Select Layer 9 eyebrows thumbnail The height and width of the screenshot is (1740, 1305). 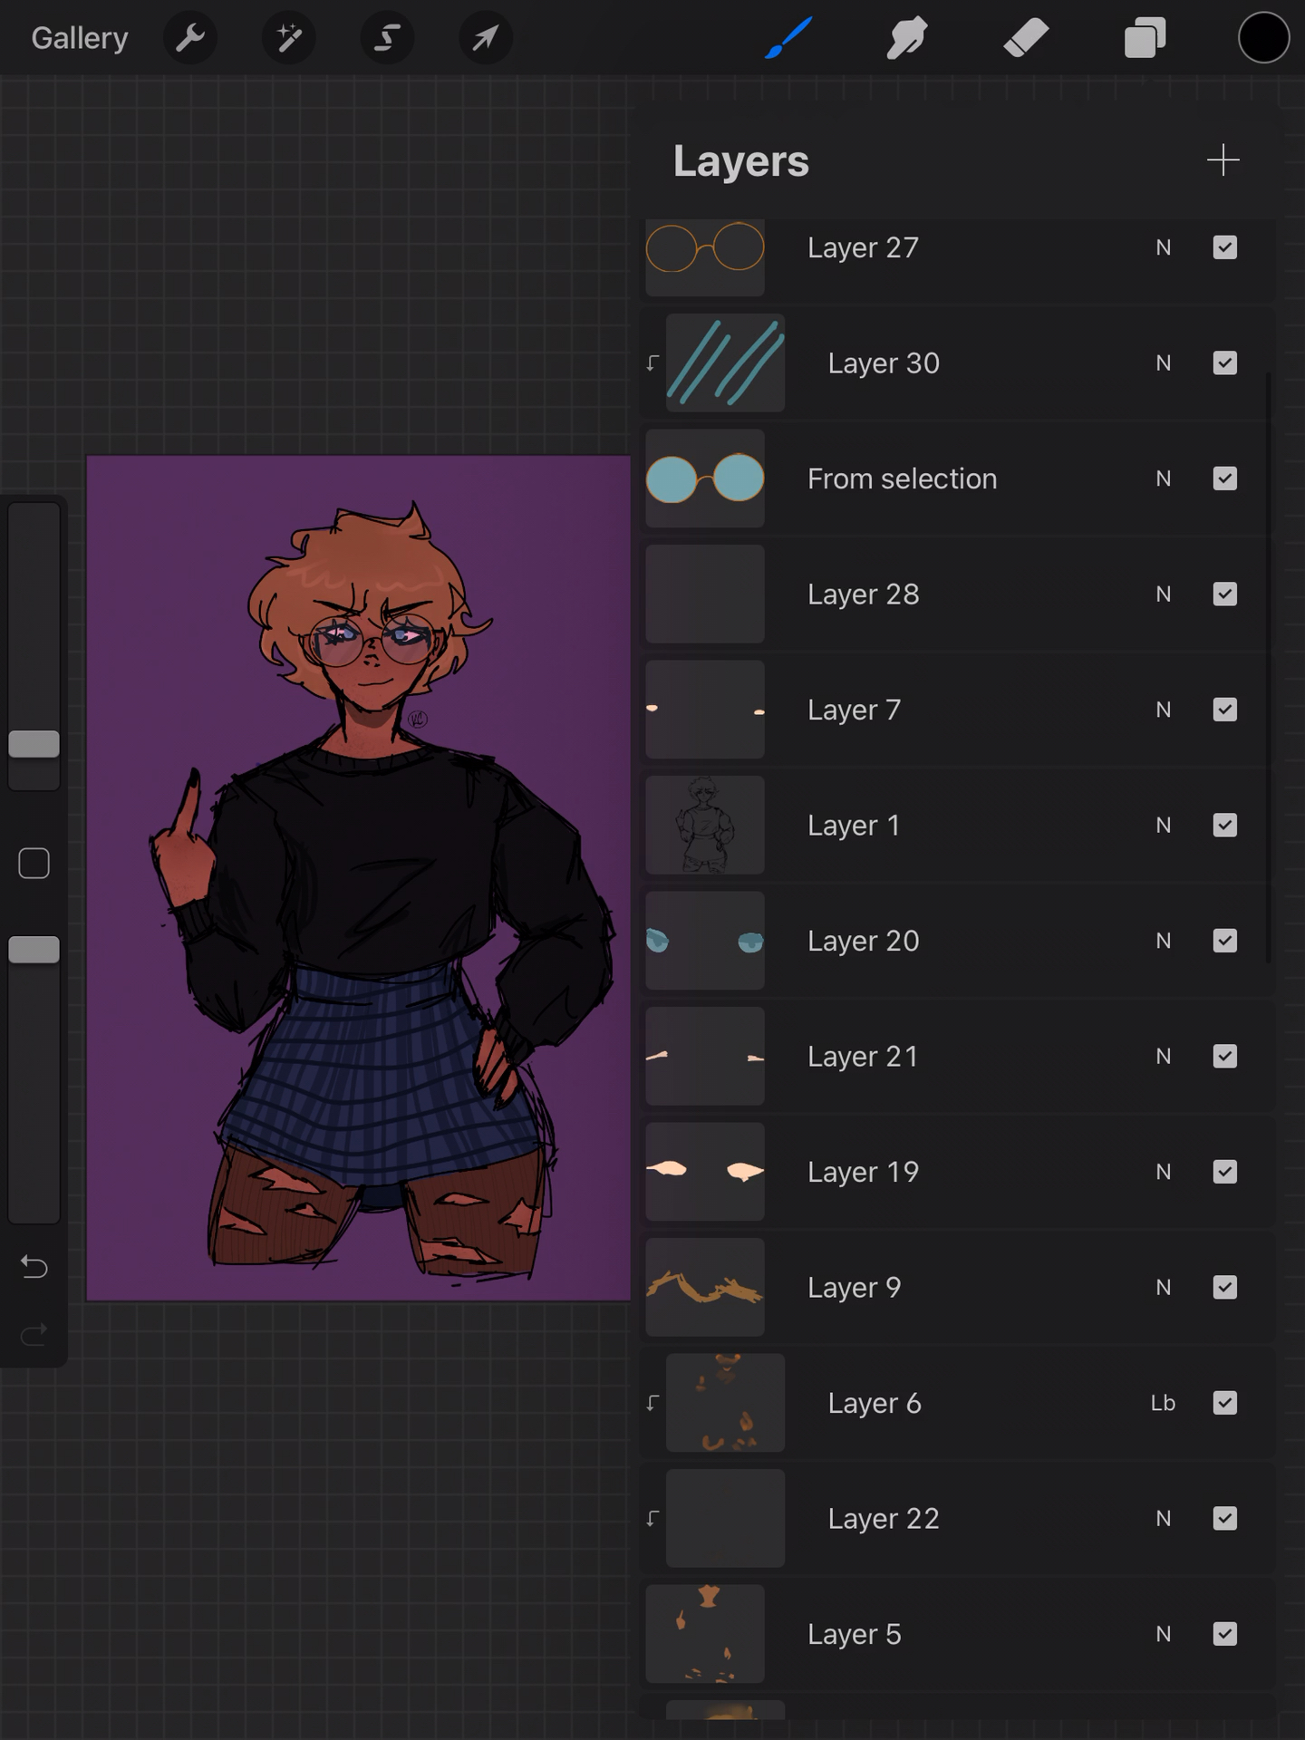705,1288
